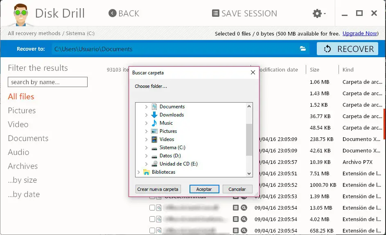Click the 238.75 KB size cell
The height and width of the screenshot is (235, 386).
click(321, 139)
